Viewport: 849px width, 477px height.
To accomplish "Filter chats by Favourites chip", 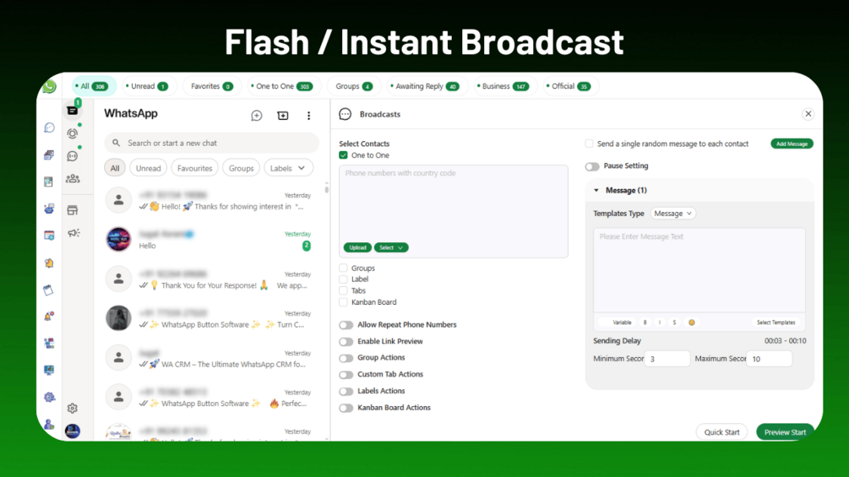I will (195, 168).
